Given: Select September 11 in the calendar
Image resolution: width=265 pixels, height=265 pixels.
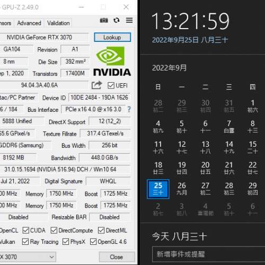Looking at the screenshot, I should (158, 147).
